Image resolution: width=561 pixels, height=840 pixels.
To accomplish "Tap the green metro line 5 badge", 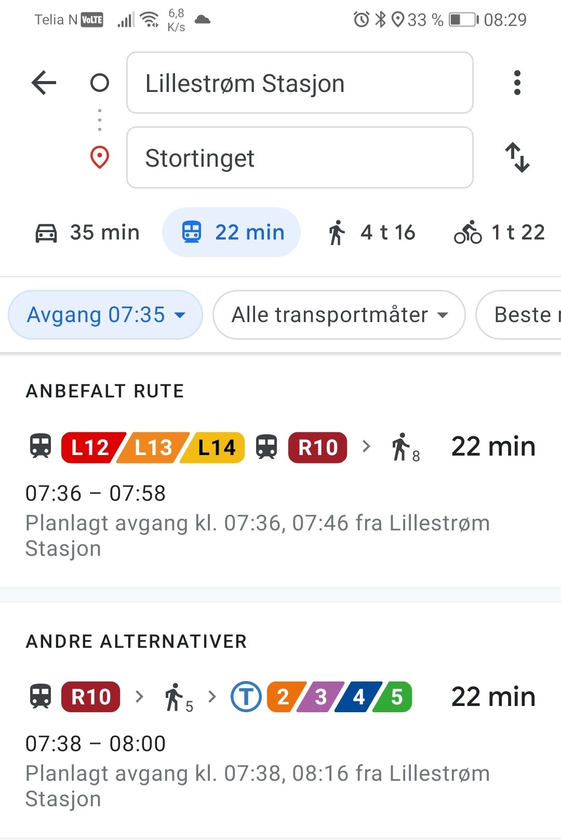I will (x=395, y=697).
